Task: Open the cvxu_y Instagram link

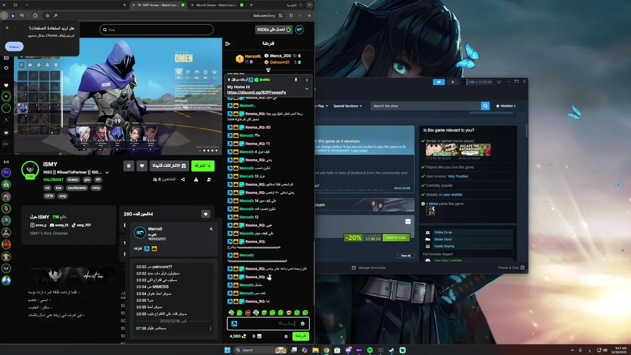Action: click(x=38, y=225)
